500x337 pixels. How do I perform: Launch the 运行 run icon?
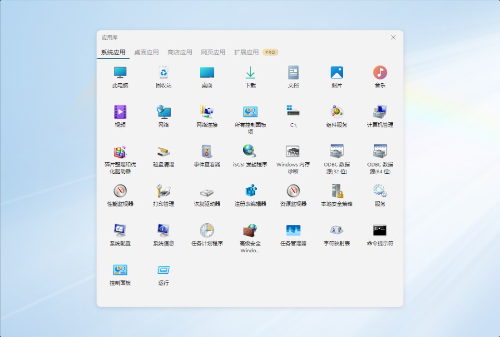coord(163,270)
